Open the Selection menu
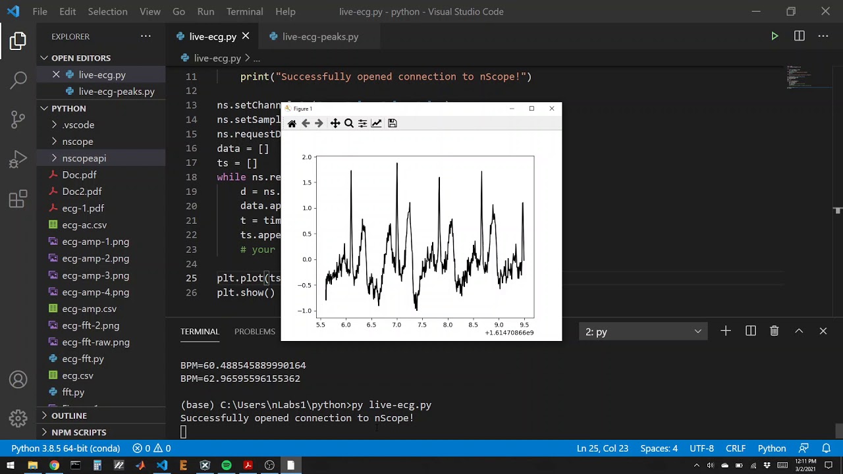This screenshot has height=474, width=843. (x=107, y=11)
